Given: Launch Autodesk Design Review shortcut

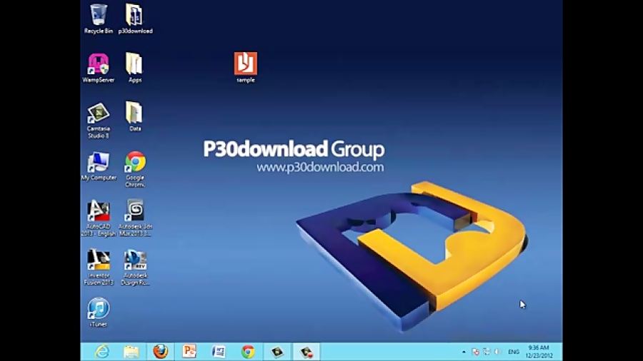Looking at the screenshot, I should [x=135, y=268].
